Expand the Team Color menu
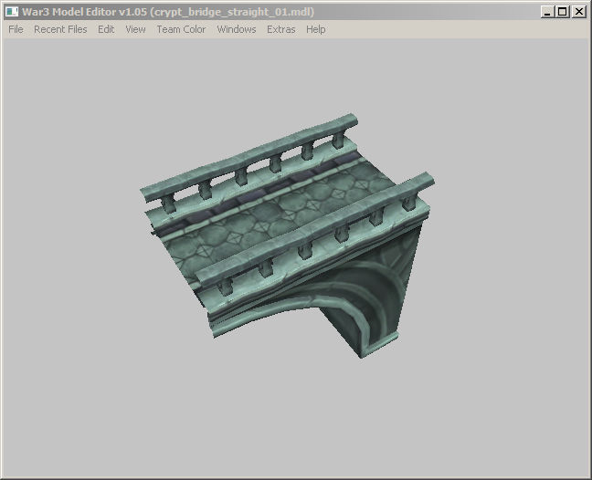This screenshot has height=480, width=592. coord(181,29)
